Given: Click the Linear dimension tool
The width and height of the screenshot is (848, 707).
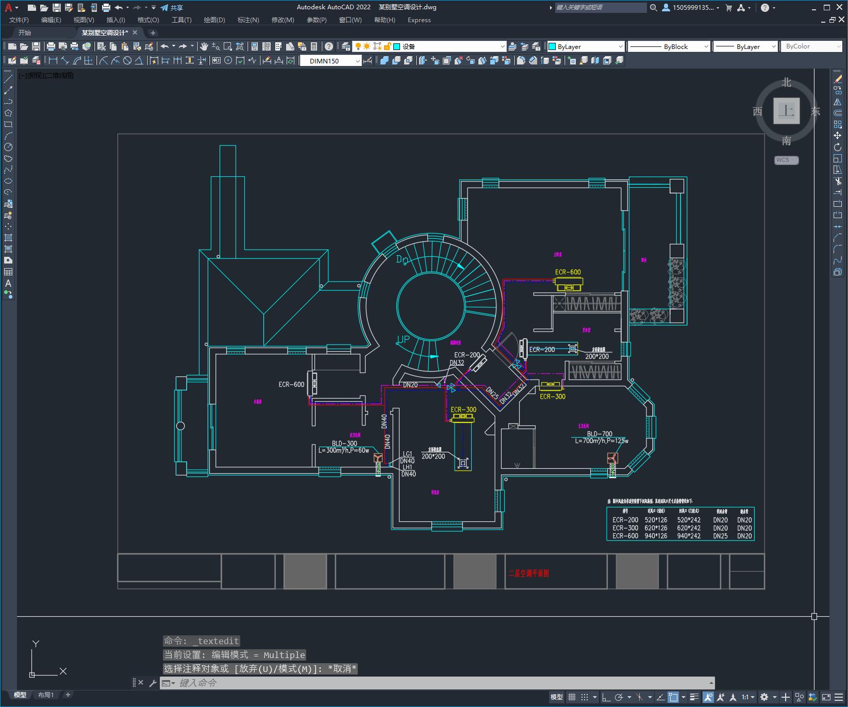Looking at the screenshot, I should tap(53, 60).
